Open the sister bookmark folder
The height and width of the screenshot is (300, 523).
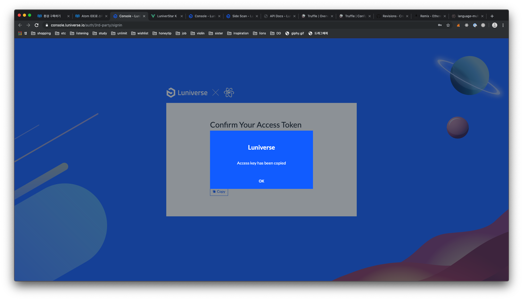pyautogui.click(x=216, y=33)
